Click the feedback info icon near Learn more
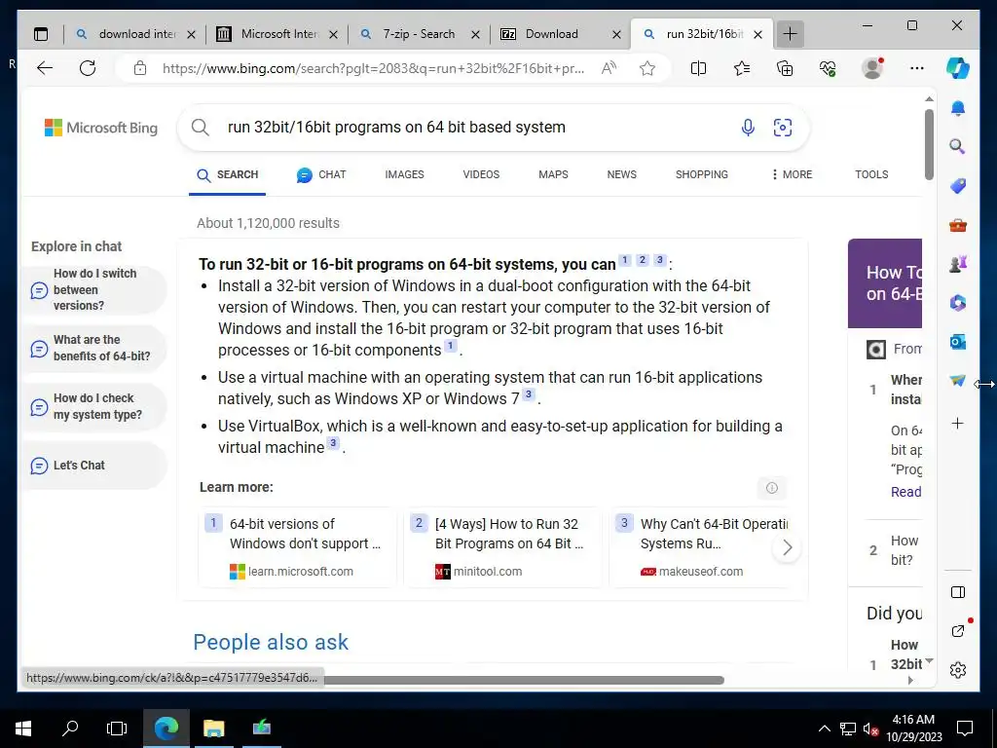This screenshot has height=748, width=997. (772, 488)
